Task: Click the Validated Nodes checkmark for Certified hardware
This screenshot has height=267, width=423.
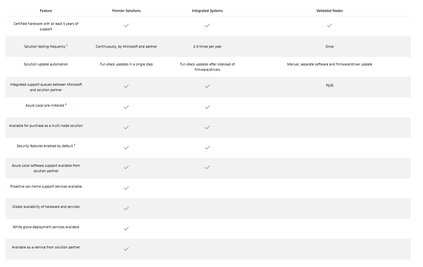Action: (329, 25)
